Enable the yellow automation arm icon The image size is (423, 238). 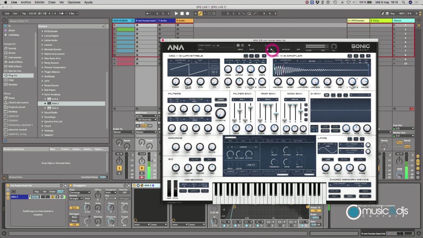click(200, 13)
